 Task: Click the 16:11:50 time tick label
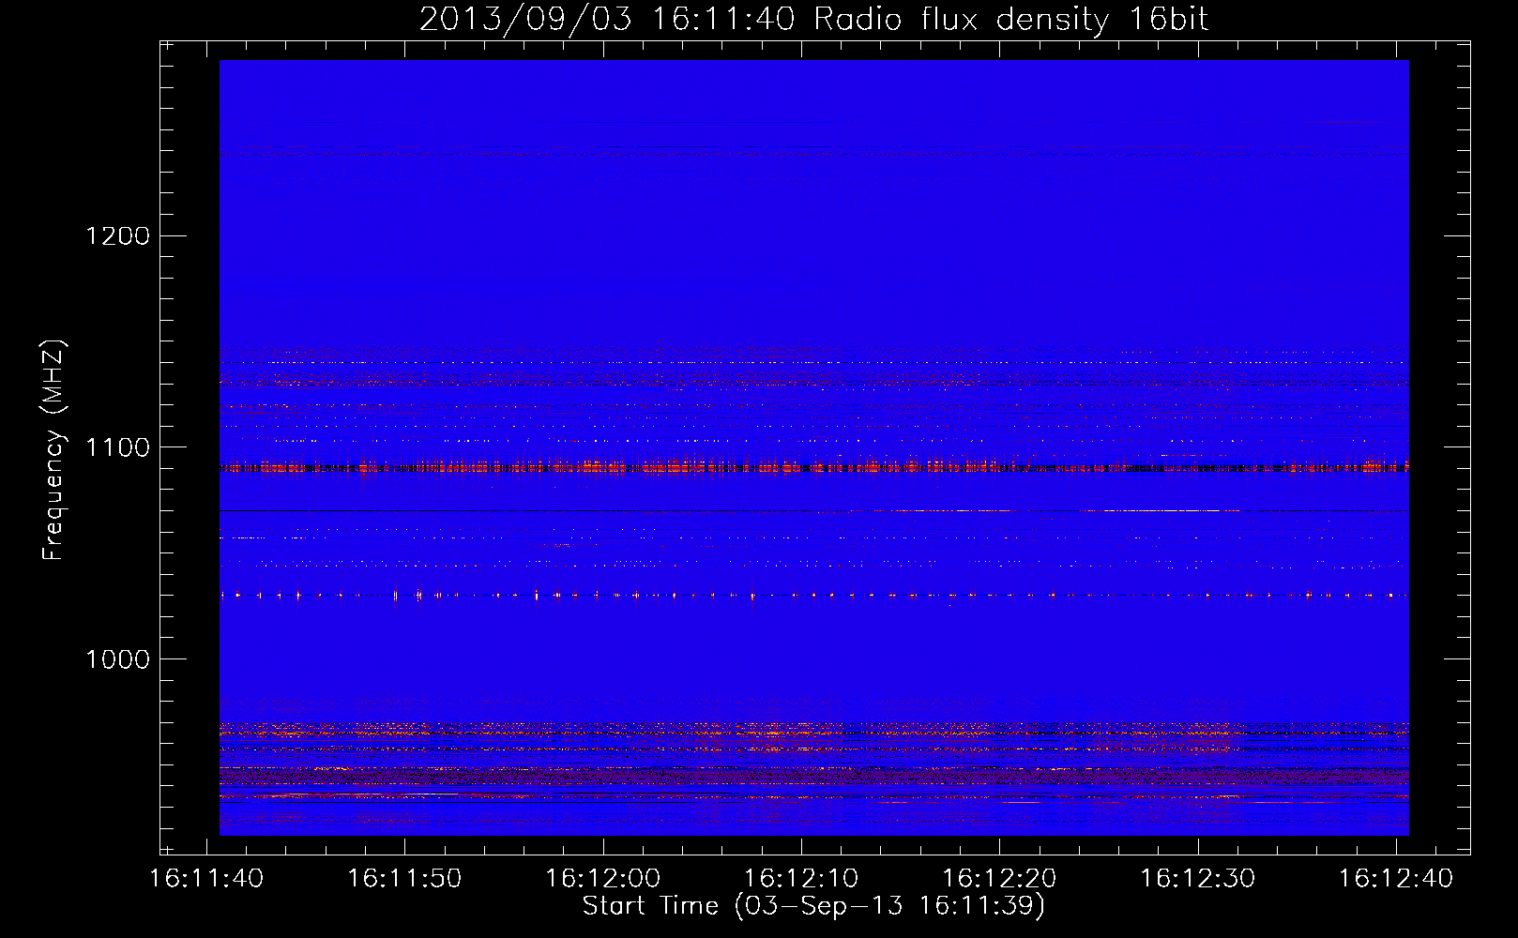[405, 879]
